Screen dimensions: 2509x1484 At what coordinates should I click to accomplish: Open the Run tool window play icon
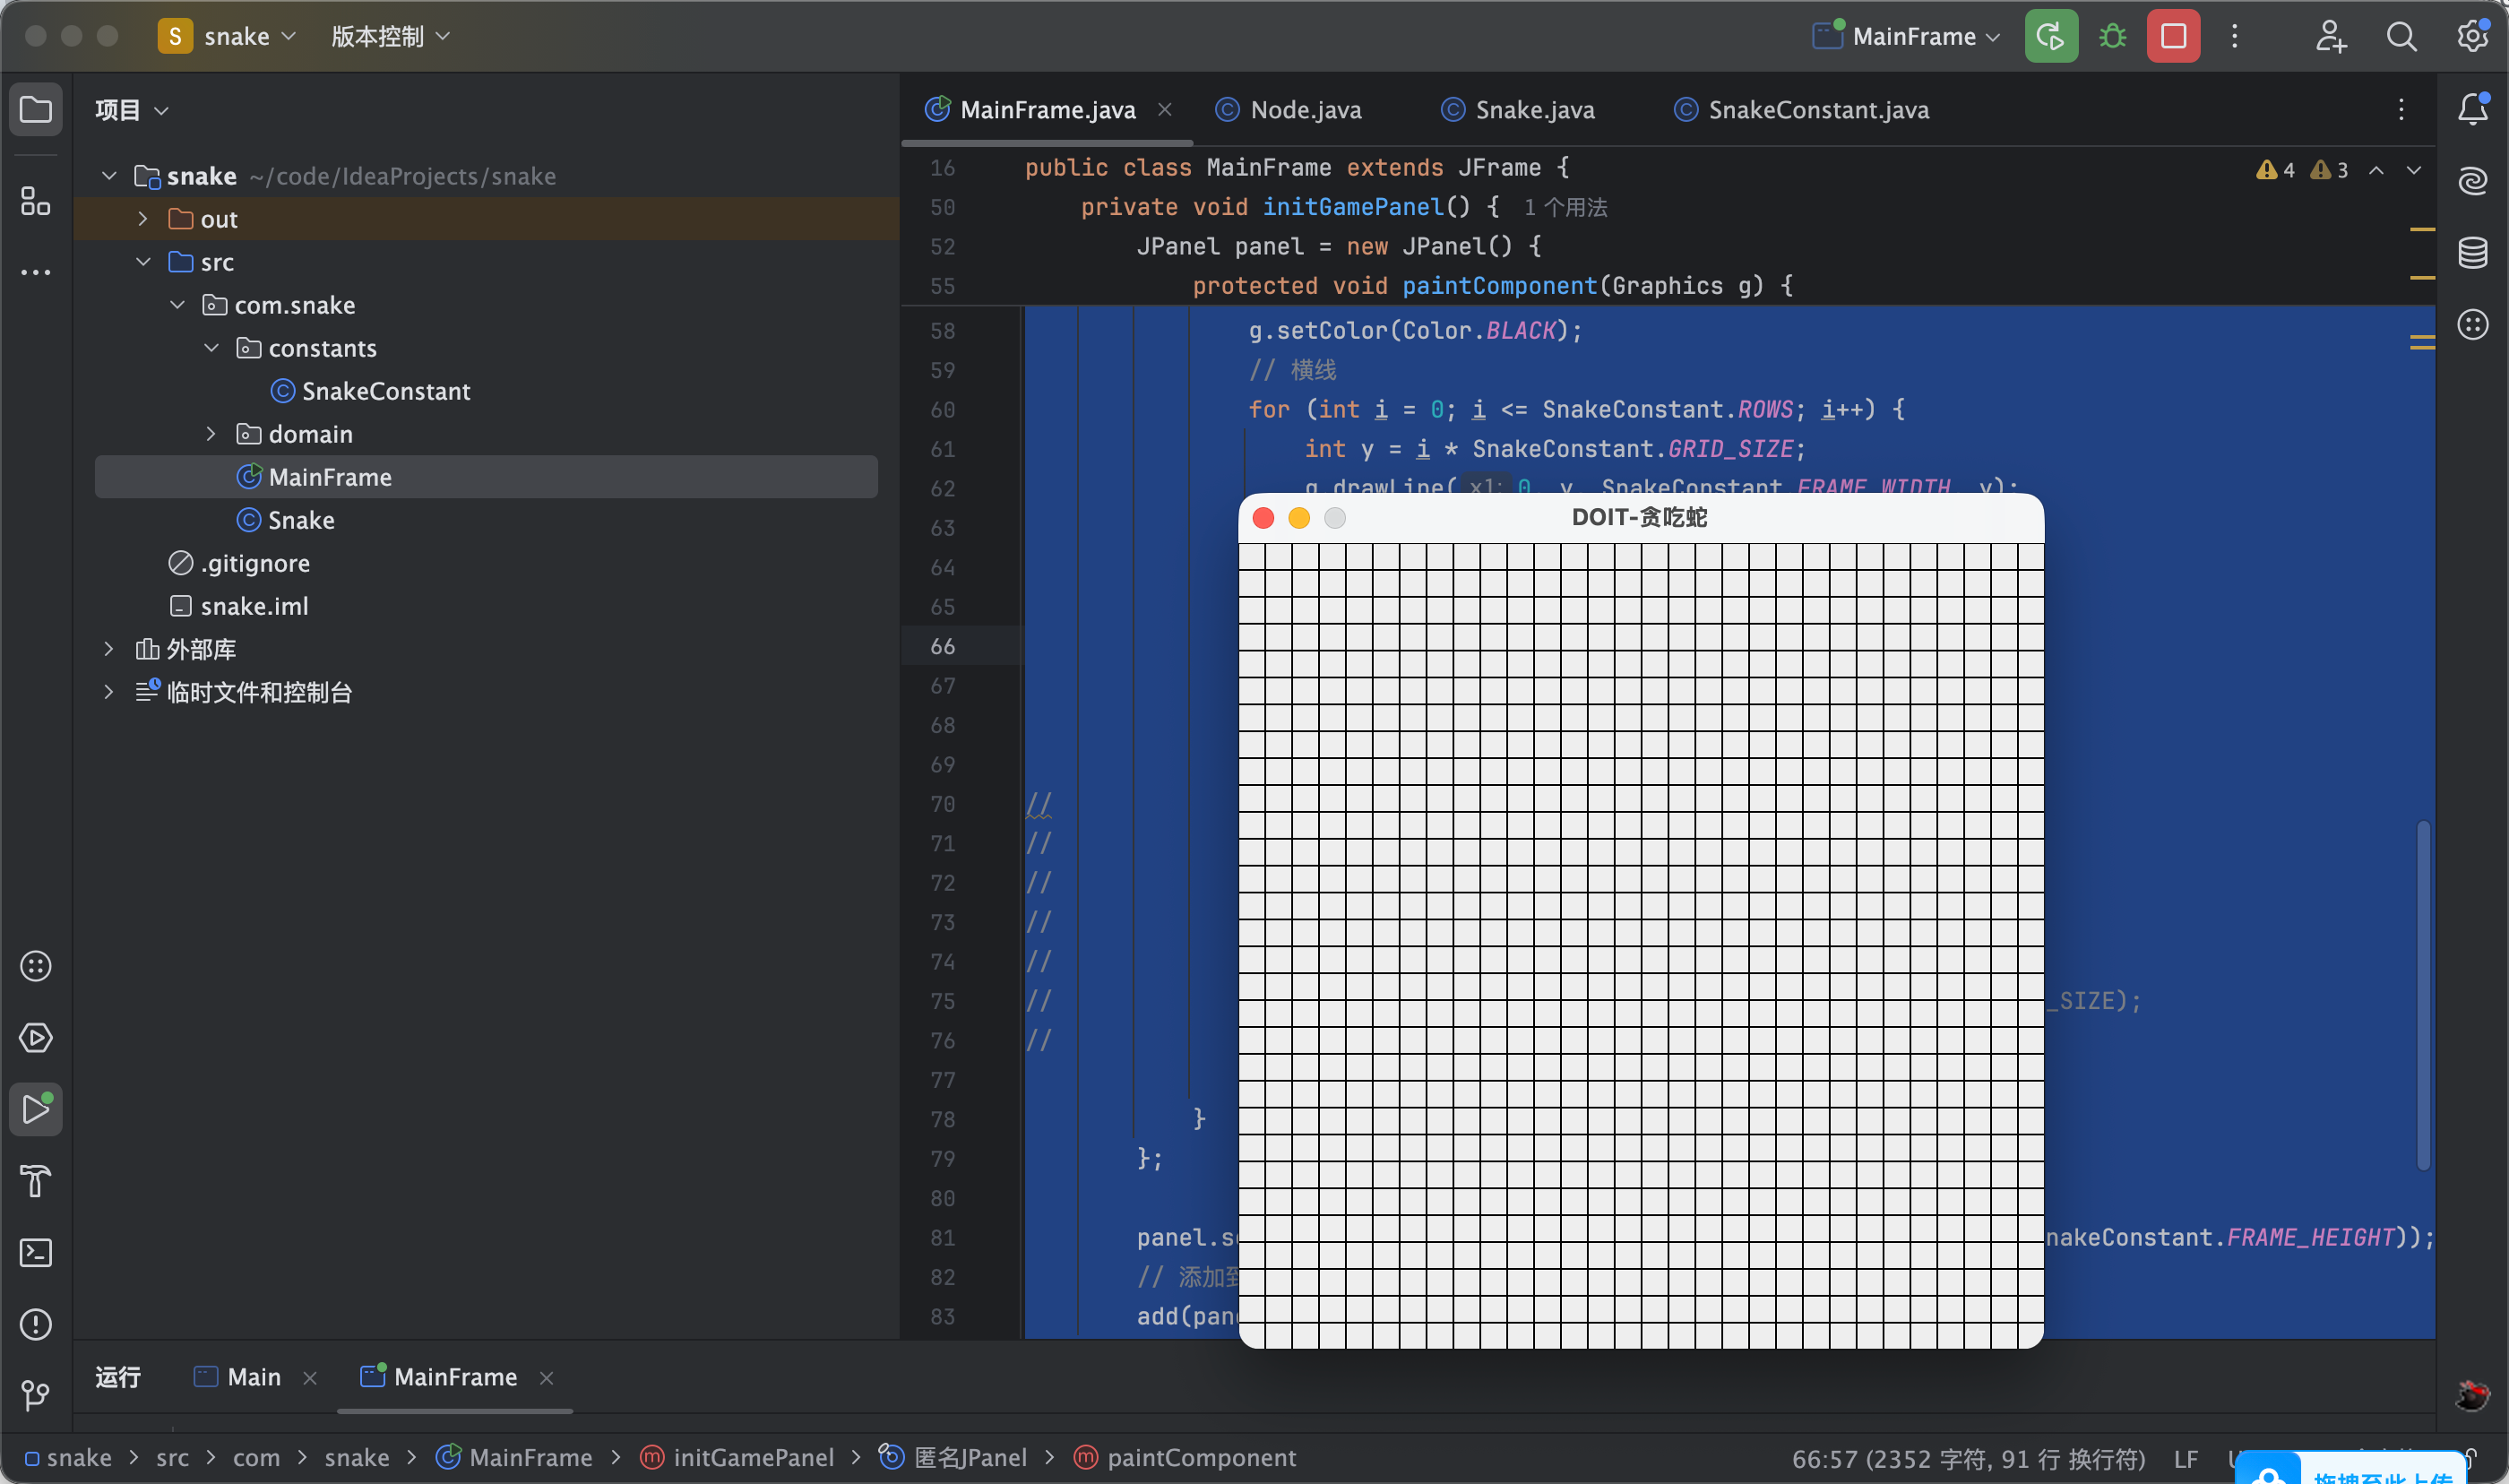[x=36, y=1109]
